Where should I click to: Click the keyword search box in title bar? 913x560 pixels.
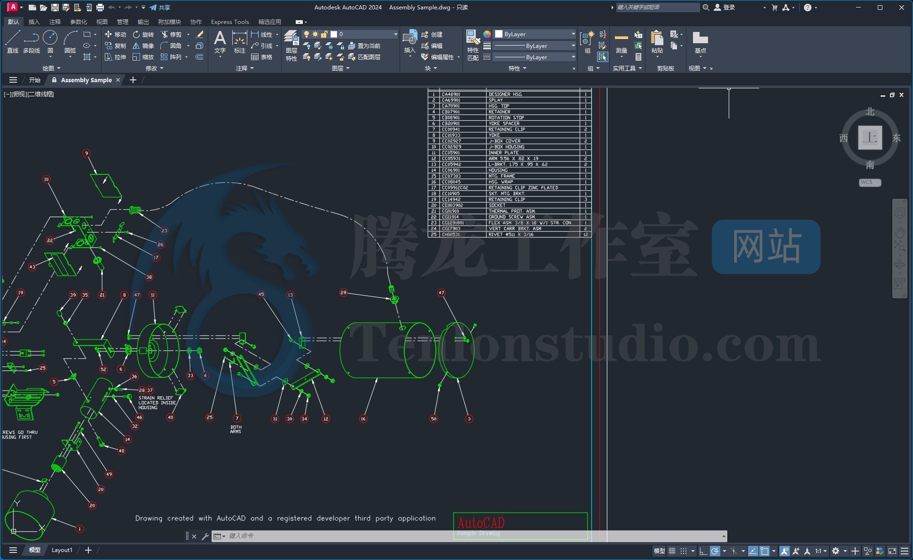[x=658, y=8]
